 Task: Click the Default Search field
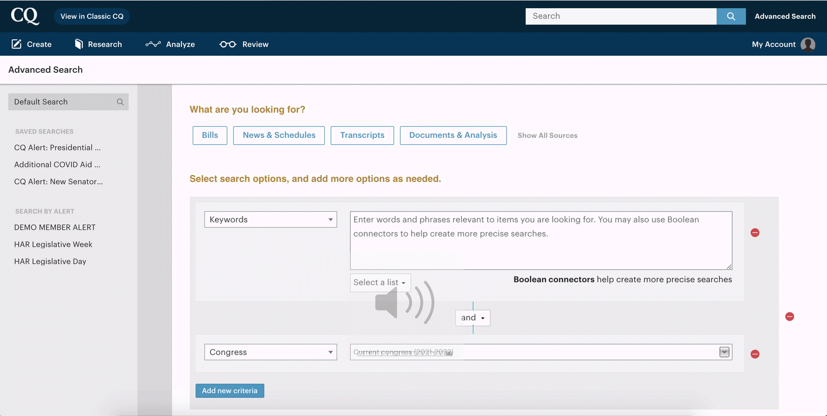(x=68, y=102)
